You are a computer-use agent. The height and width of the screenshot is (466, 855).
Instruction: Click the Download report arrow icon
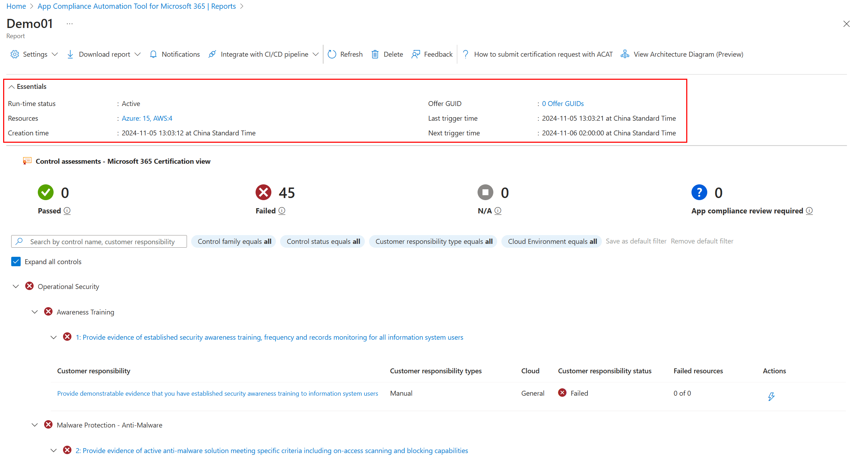coord(70,54)
